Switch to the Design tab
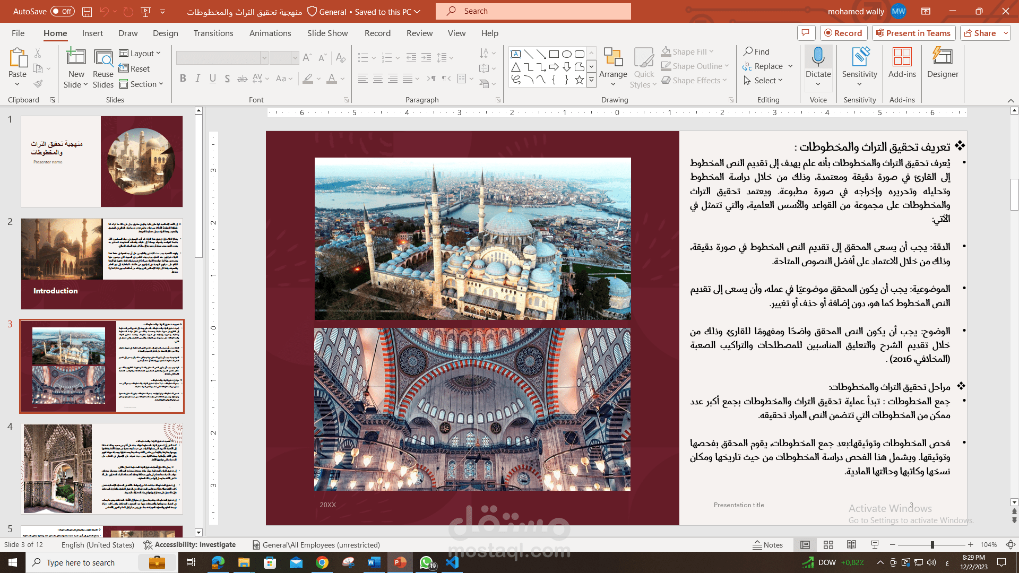 point(166,33)
